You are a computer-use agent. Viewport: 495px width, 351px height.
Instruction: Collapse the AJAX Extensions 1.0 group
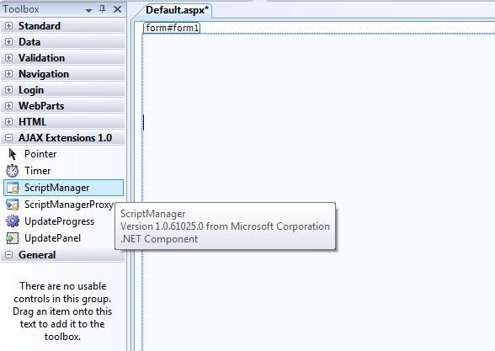pos(8,138)
